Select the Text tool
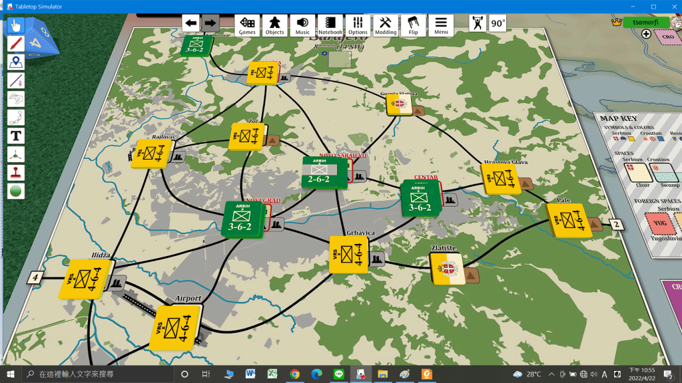682x383 pixels. (x=16, y=136)
